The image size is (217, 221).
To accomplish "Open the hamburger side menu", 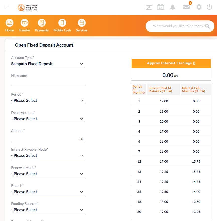I will coord(6,7).
